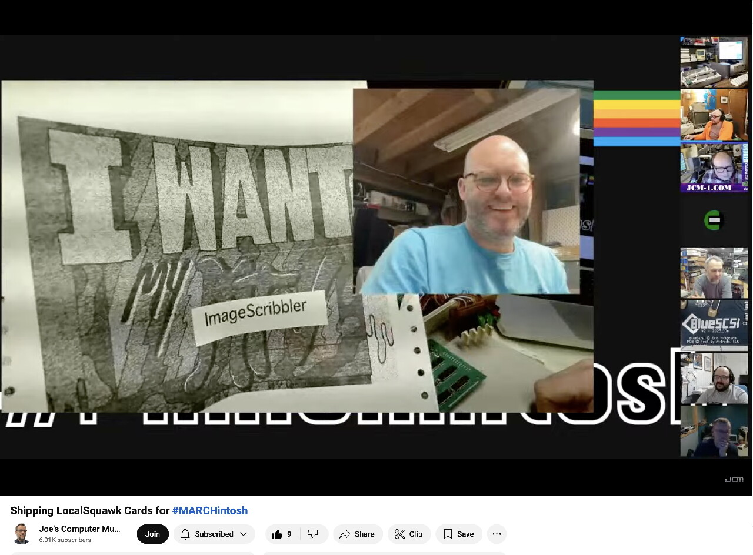The height and width of the screenshot is (555, 753).
Task: Select the green circle logo participant tile
Action: 714,220
